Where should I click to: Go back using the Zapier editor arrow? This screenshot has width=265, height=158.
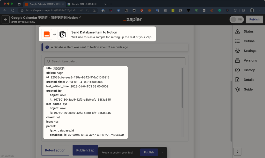(x=6, y=20)
